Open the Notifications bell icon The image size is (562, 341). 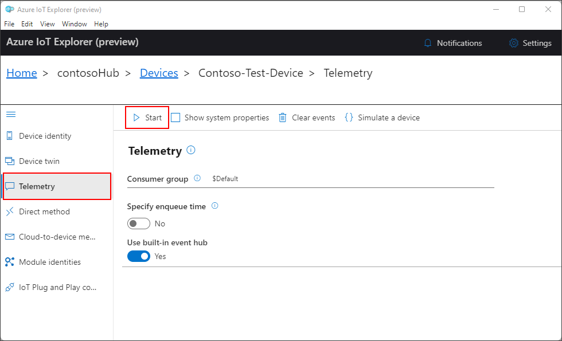point(427,43)
